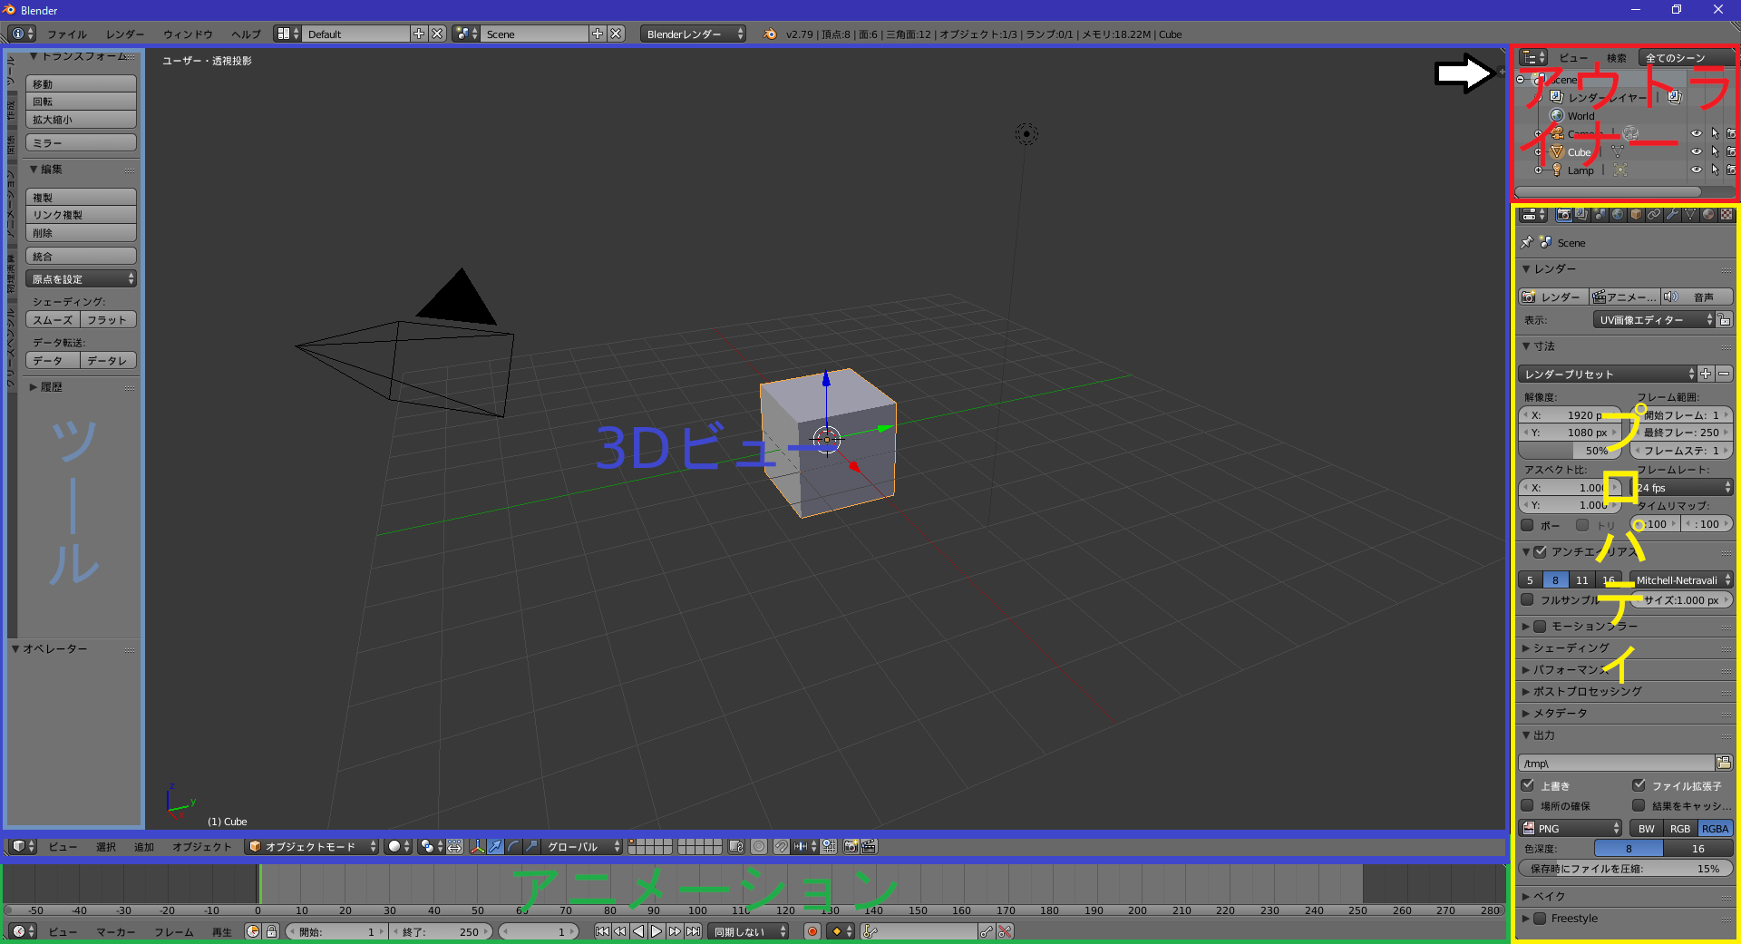Select the rotate manipulator icon
The width and height of the screenshot is (1741, 944).
pos(513,846)
